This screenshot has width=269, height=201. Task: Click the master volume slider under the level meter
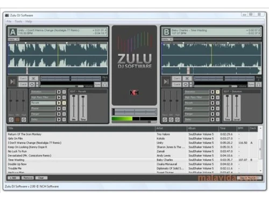pyautogui.click(x=134, y=122)
